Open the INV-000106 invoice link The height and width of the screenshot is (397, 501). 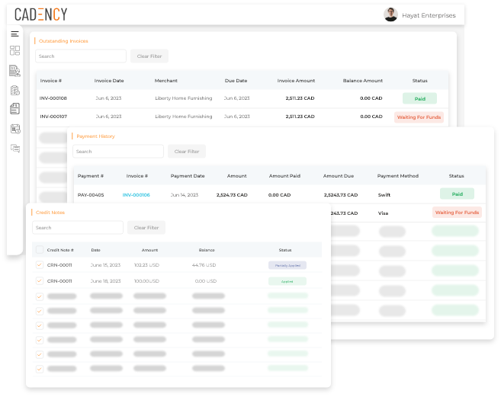[x=136, y=195]
